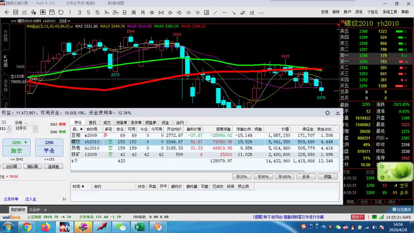Click the back arrow in the toolbar
Viewport: 414px width, 233px height.
(x=7, y=12)
